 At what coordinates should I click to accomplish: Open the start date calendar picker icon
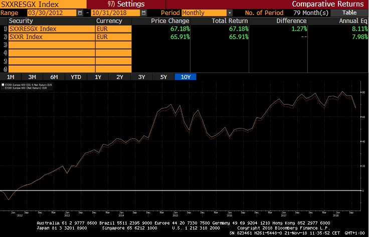click(80, 13)
